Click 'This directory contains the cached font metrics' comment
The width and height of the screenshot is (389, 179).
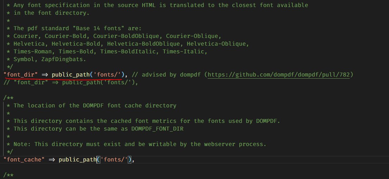pyautogui.click(x=146, y=121)
